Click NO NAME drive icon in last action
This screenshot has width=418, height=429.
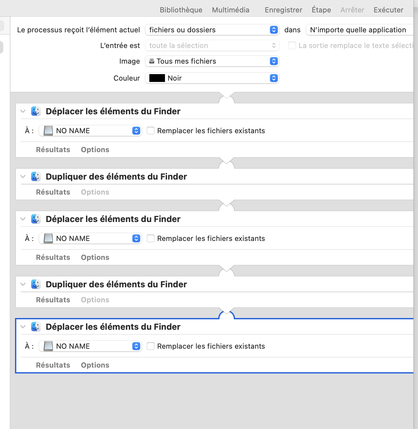point(48,346)
